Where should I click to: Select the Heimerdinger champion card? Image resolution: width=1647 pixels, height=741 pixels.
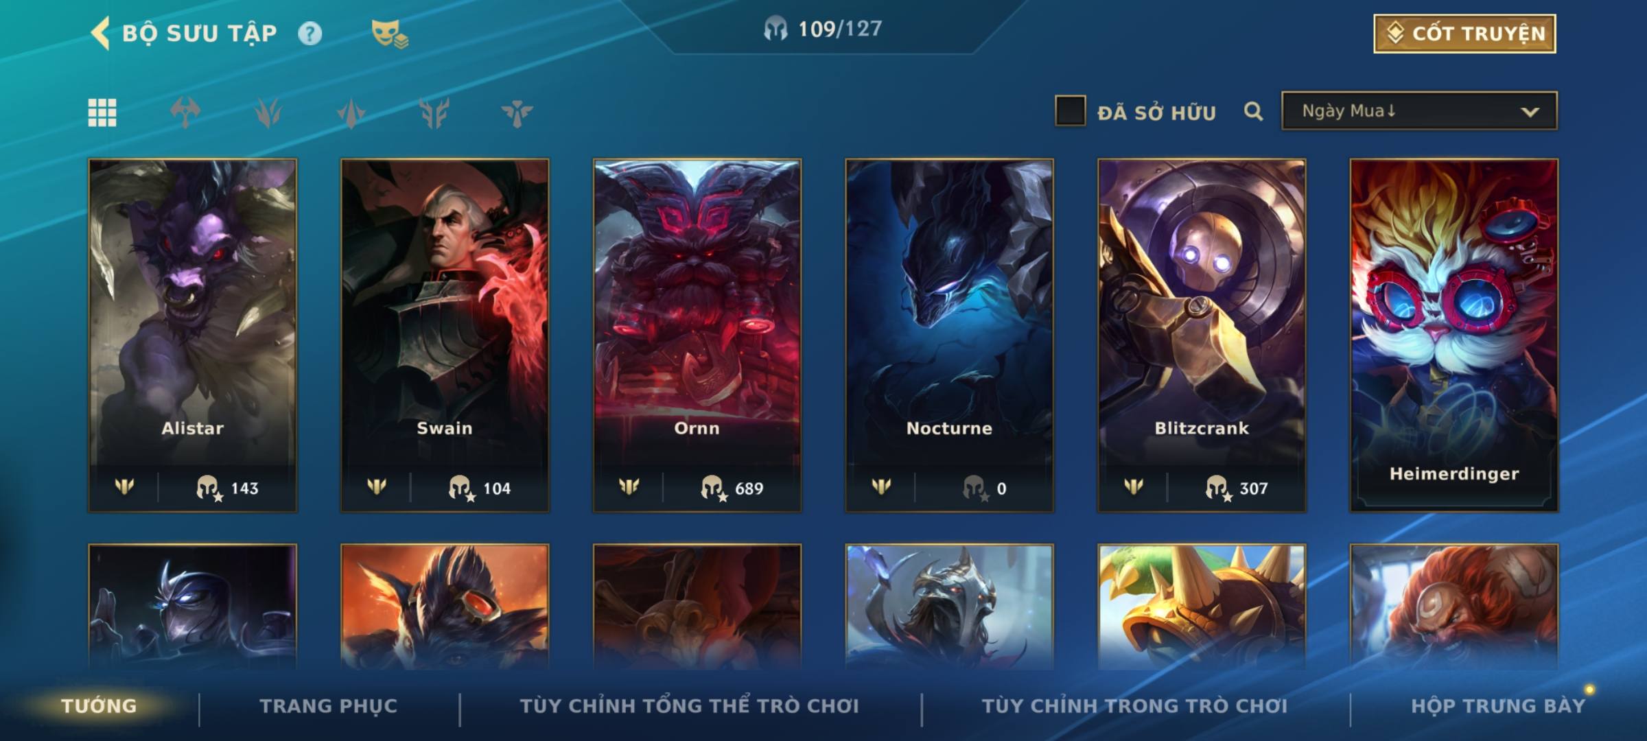click(1454, 336)
